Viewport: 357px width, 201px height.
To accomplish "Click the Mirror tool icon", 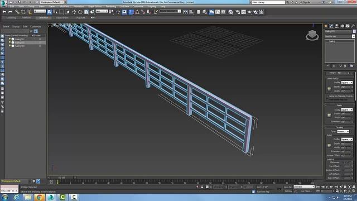I will [185, 12].
